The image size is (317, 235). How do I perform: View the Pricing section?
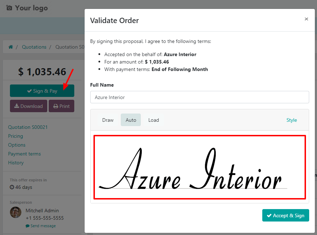point(15,136)
